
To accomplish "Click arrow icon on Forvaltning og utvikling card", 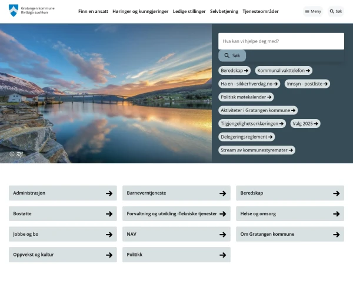I will [x=223, y=213].
